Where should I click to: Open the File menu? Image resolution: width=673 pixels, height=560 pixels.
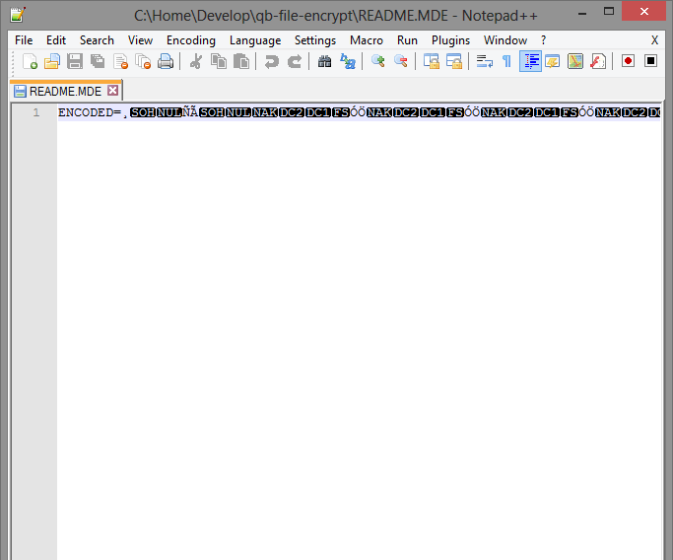pyautogui.click(x=24, y=40)
